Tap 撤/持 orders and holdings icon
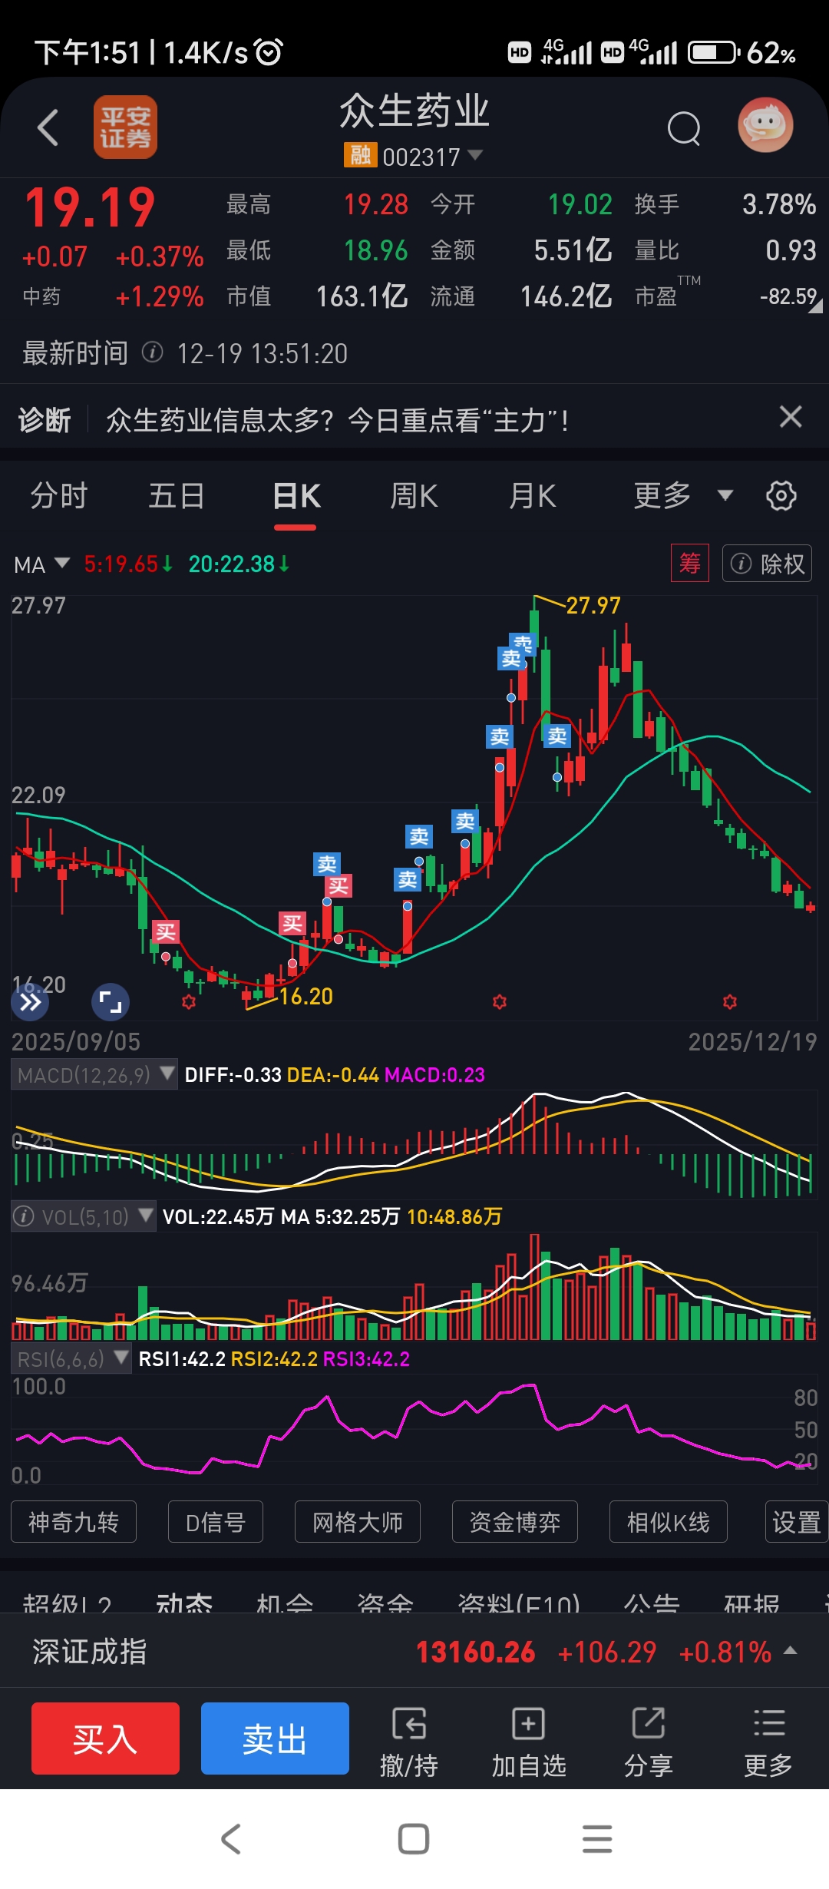 tap(409, 1743)
